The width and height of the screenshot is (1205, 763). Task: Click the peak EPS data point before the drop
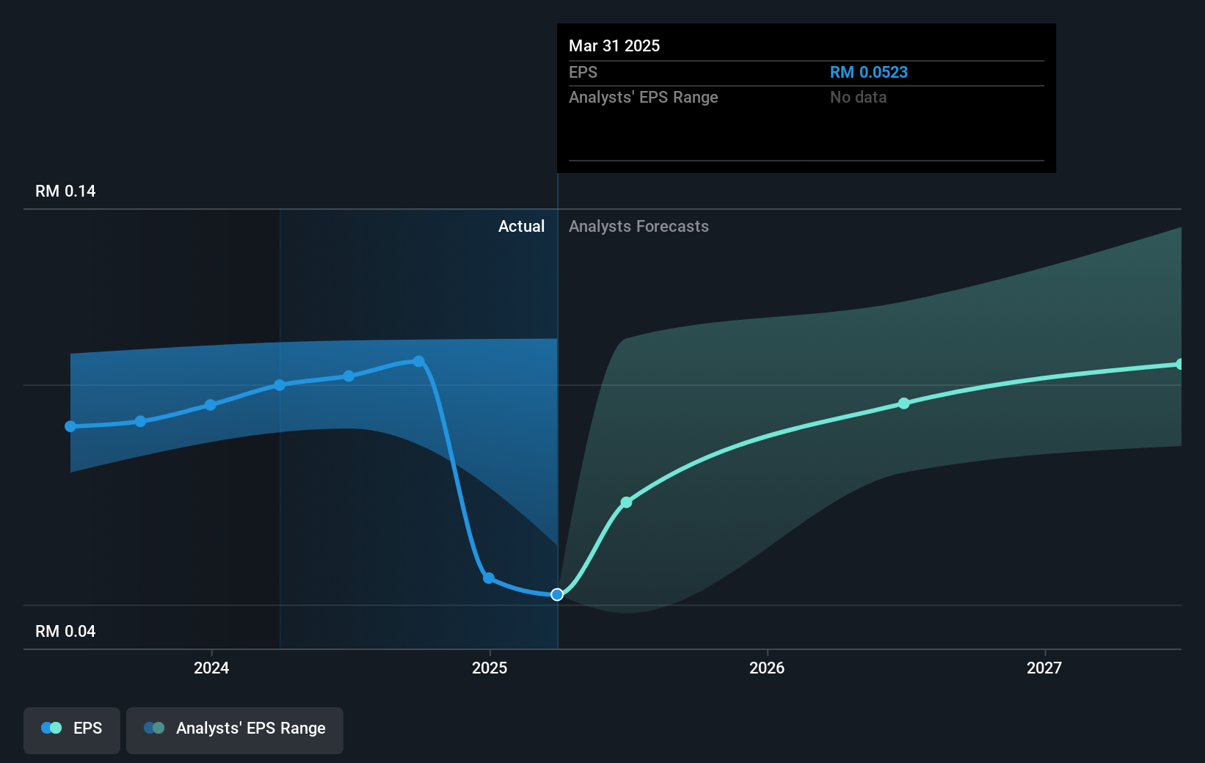(x=418, y=359)
